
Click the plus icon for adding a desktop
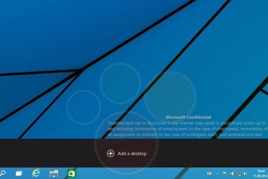click(x=110, y=153)
